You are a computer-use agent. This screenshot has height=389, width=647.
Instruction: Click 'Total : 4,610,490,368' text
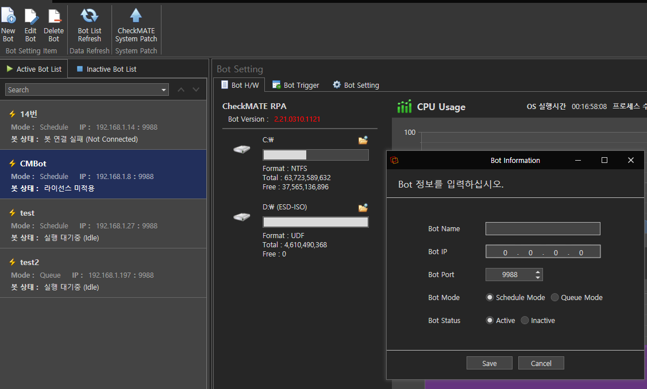click(x=295, y=245)
